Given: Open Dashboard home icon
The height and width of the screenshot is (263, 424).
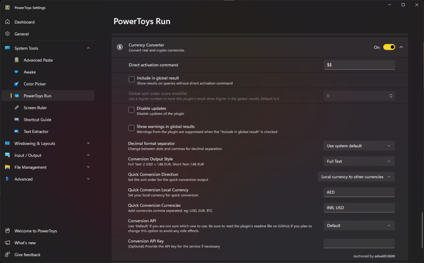Looking at the screenshot, I should pyautogui.click(x=7, y=22).
